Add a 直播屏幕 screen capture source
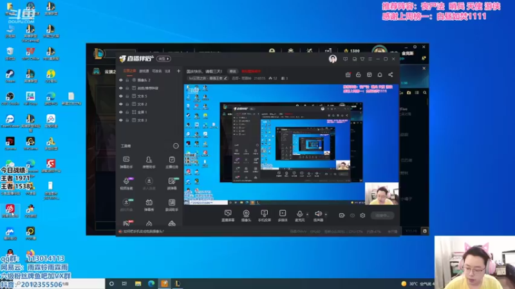This screenshot has height=289, width=515. [228, 216]
